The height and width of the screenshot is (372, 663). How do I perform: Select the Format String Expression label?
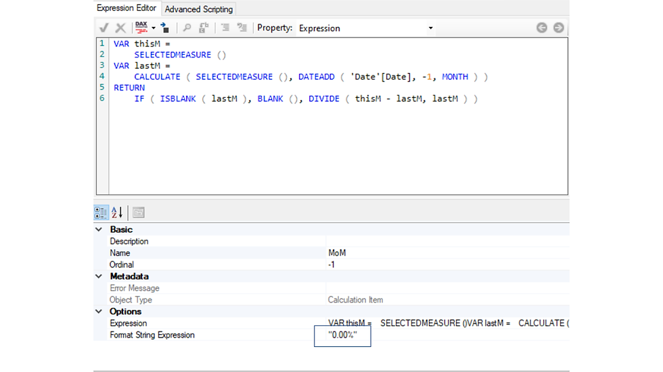pos(152,335)
